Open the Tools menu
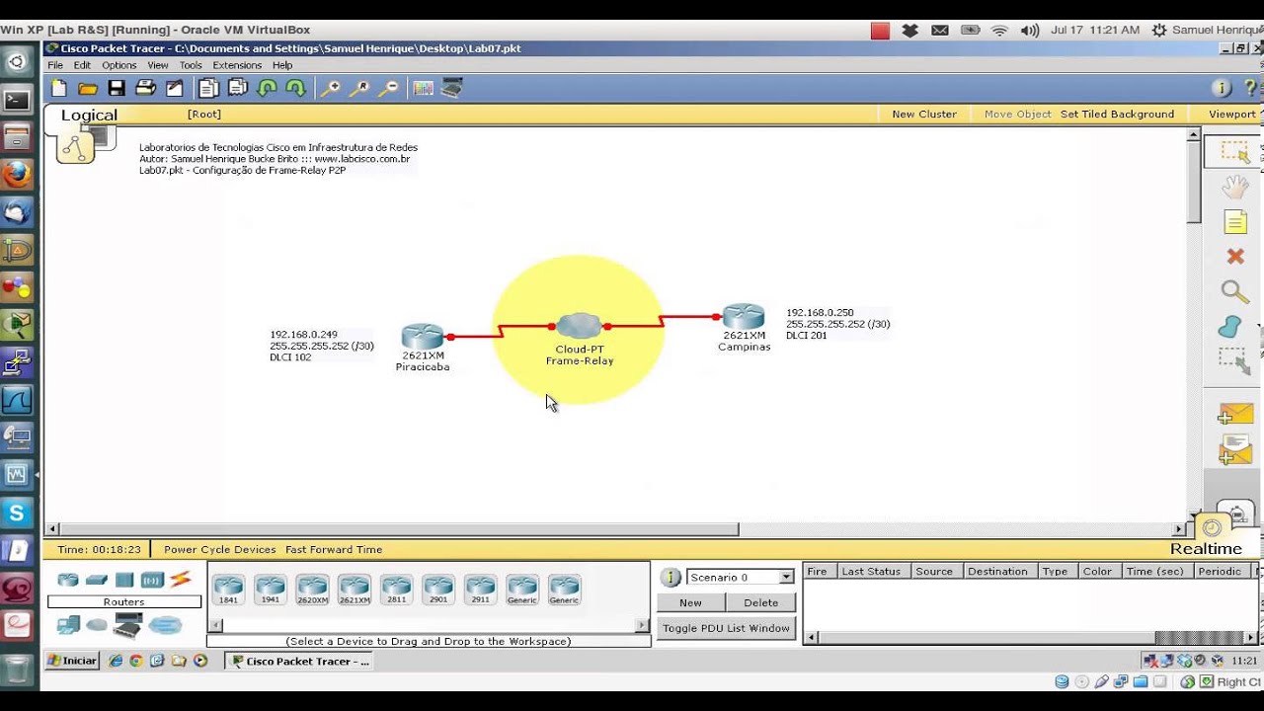This screenshot has width=1264, height=711. click(191, 65)
